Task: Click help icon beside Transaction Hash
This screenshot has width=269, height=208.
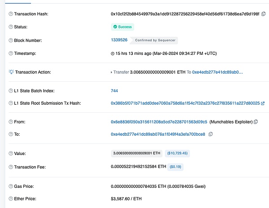Action: tap(11, 14)
